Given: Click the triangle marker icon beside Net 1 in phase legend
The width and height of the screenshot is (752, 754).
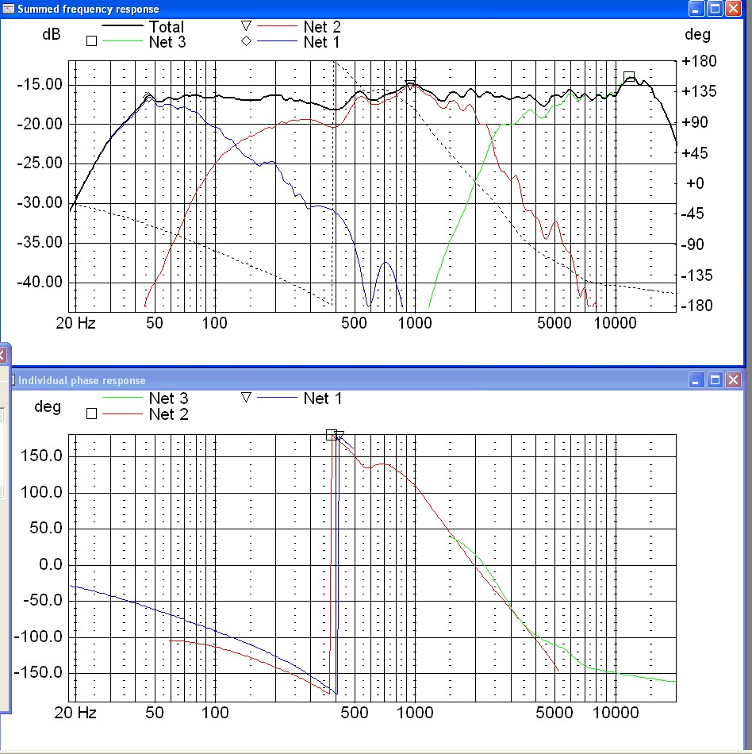Looking at the screenshot, I should coord(246,397).
